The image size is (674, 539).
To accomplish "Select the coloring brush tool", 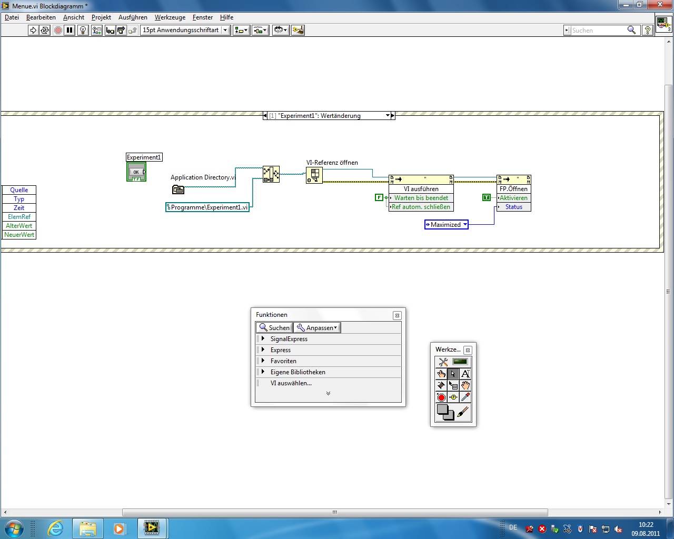I will (463, 412).
